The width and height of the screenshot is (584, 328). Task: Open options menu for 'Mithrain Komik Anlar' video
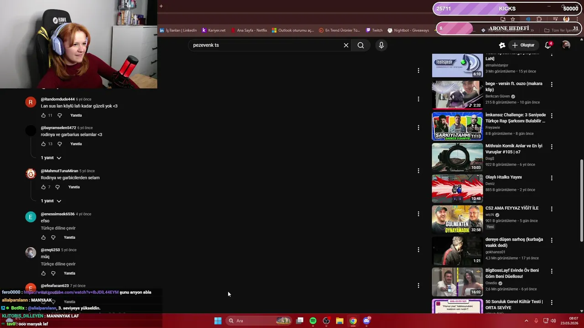(552, 147)
